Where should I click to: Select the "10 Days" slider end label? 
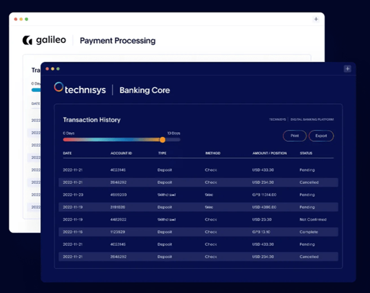(x=174, y=133)
